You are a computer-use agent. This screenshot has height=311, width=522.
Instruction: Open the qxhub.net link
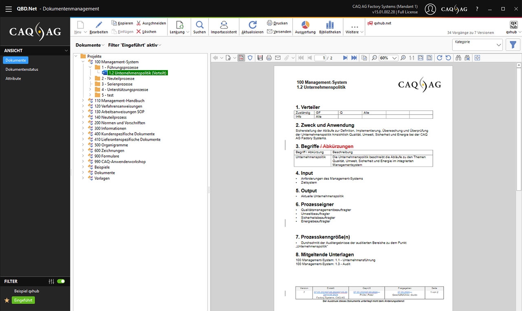[x=379, y=23]
